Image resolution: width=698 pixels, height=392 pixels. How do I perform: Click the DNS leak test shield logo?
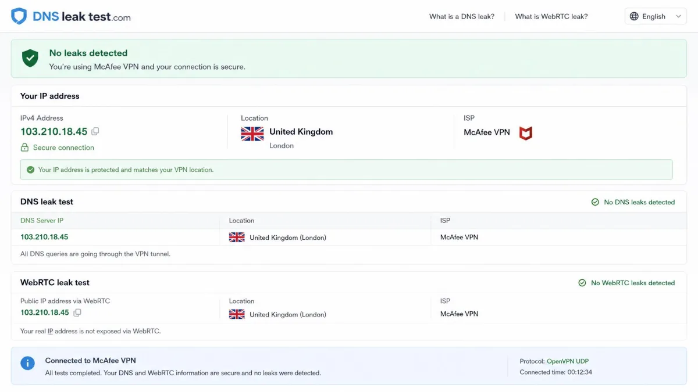tap(19, 16)
